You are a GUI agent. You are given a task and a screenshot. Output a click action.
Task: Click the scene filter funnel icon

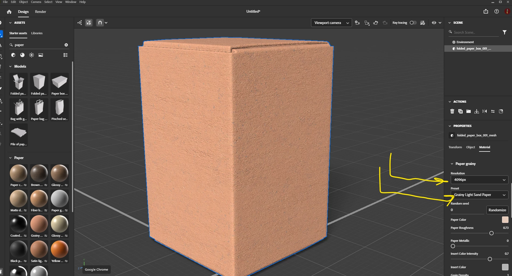tap(504, 32)
